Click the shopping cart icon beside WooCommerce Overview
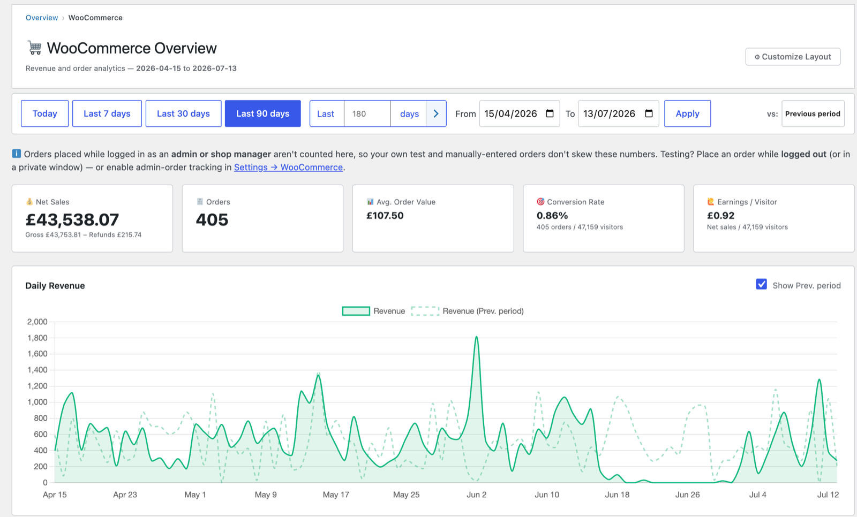This screenshot has height=517, width=857. (x=35, y=48)
